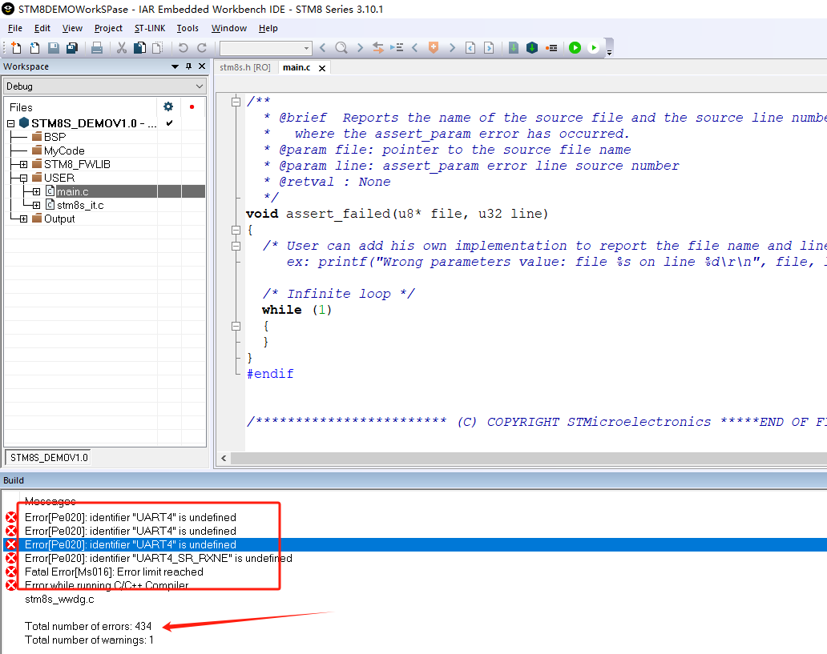Click the editor horizontal scrollbar left arrow
This screenshot has height=654, width=827.
(224, 459)
